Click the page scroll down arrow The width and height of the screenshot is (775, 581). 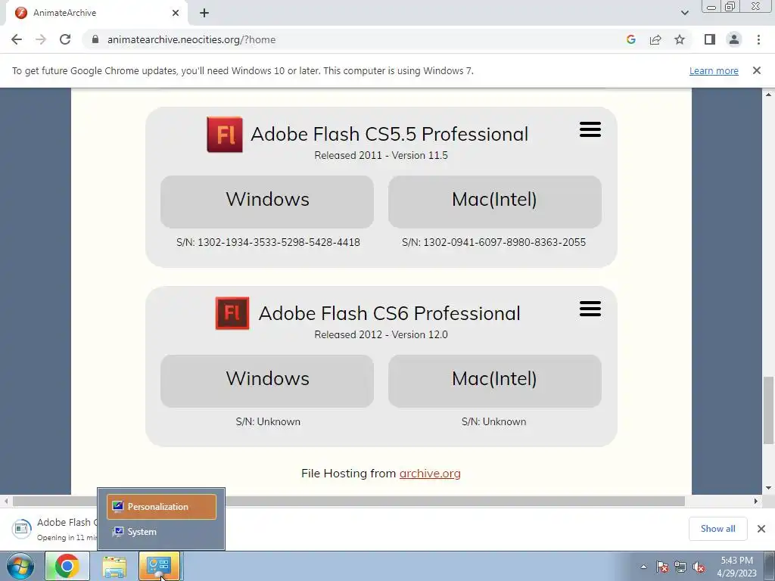pyautogui.click(x=768, y=488)
